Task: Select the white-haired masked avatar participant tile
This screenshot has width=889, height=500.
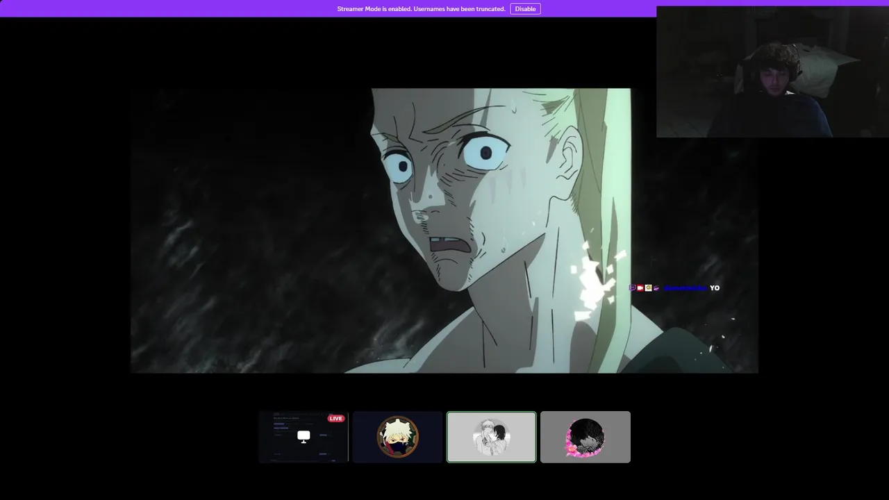Action: (397, 437)
